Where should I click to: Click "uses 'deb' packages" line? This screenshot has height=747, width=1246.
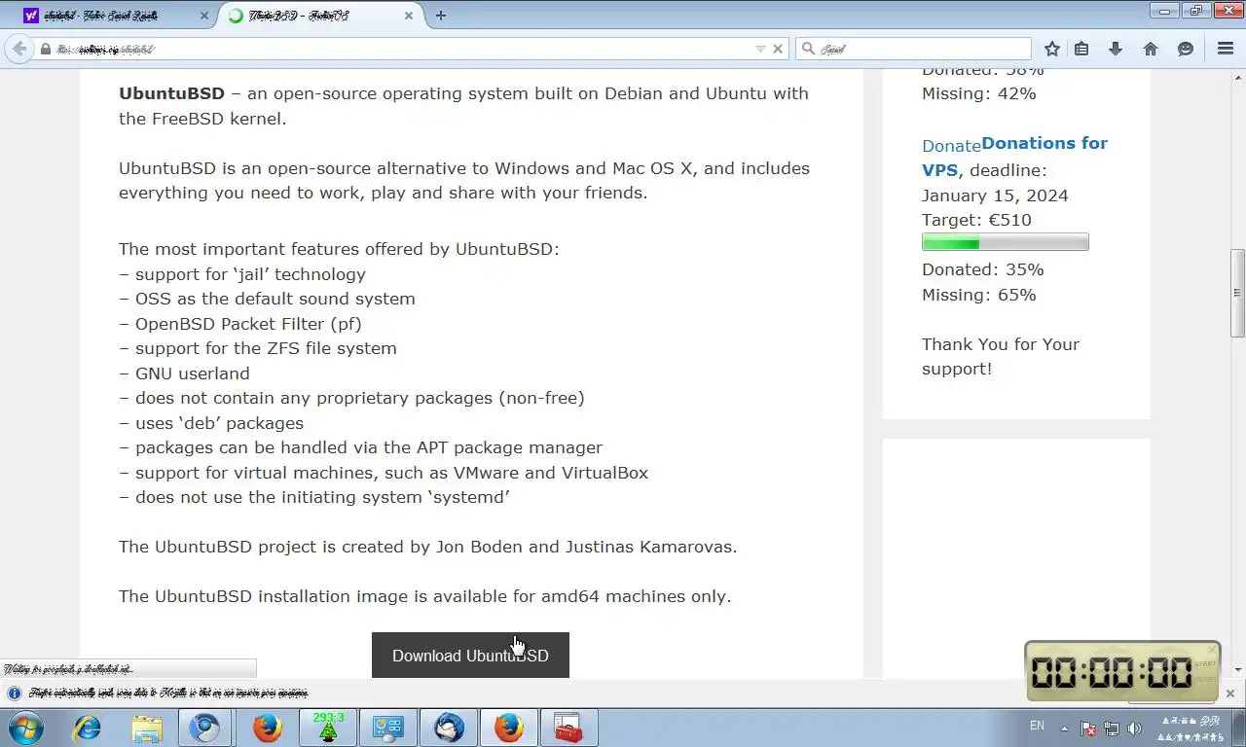219,423
